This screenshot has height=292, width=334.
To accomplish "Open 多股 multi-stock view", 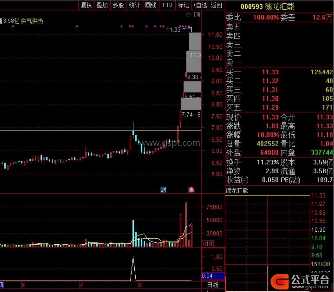I will click(x=119, y=5).
